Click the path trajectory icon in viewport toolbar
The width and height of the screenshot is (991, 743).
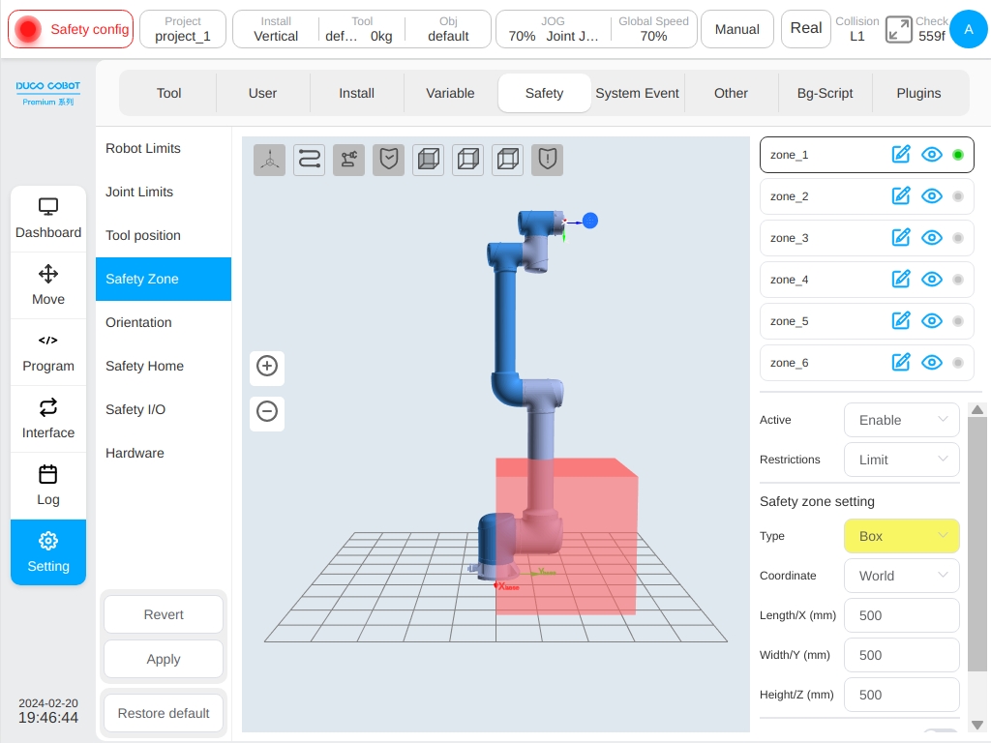point(309,160)
